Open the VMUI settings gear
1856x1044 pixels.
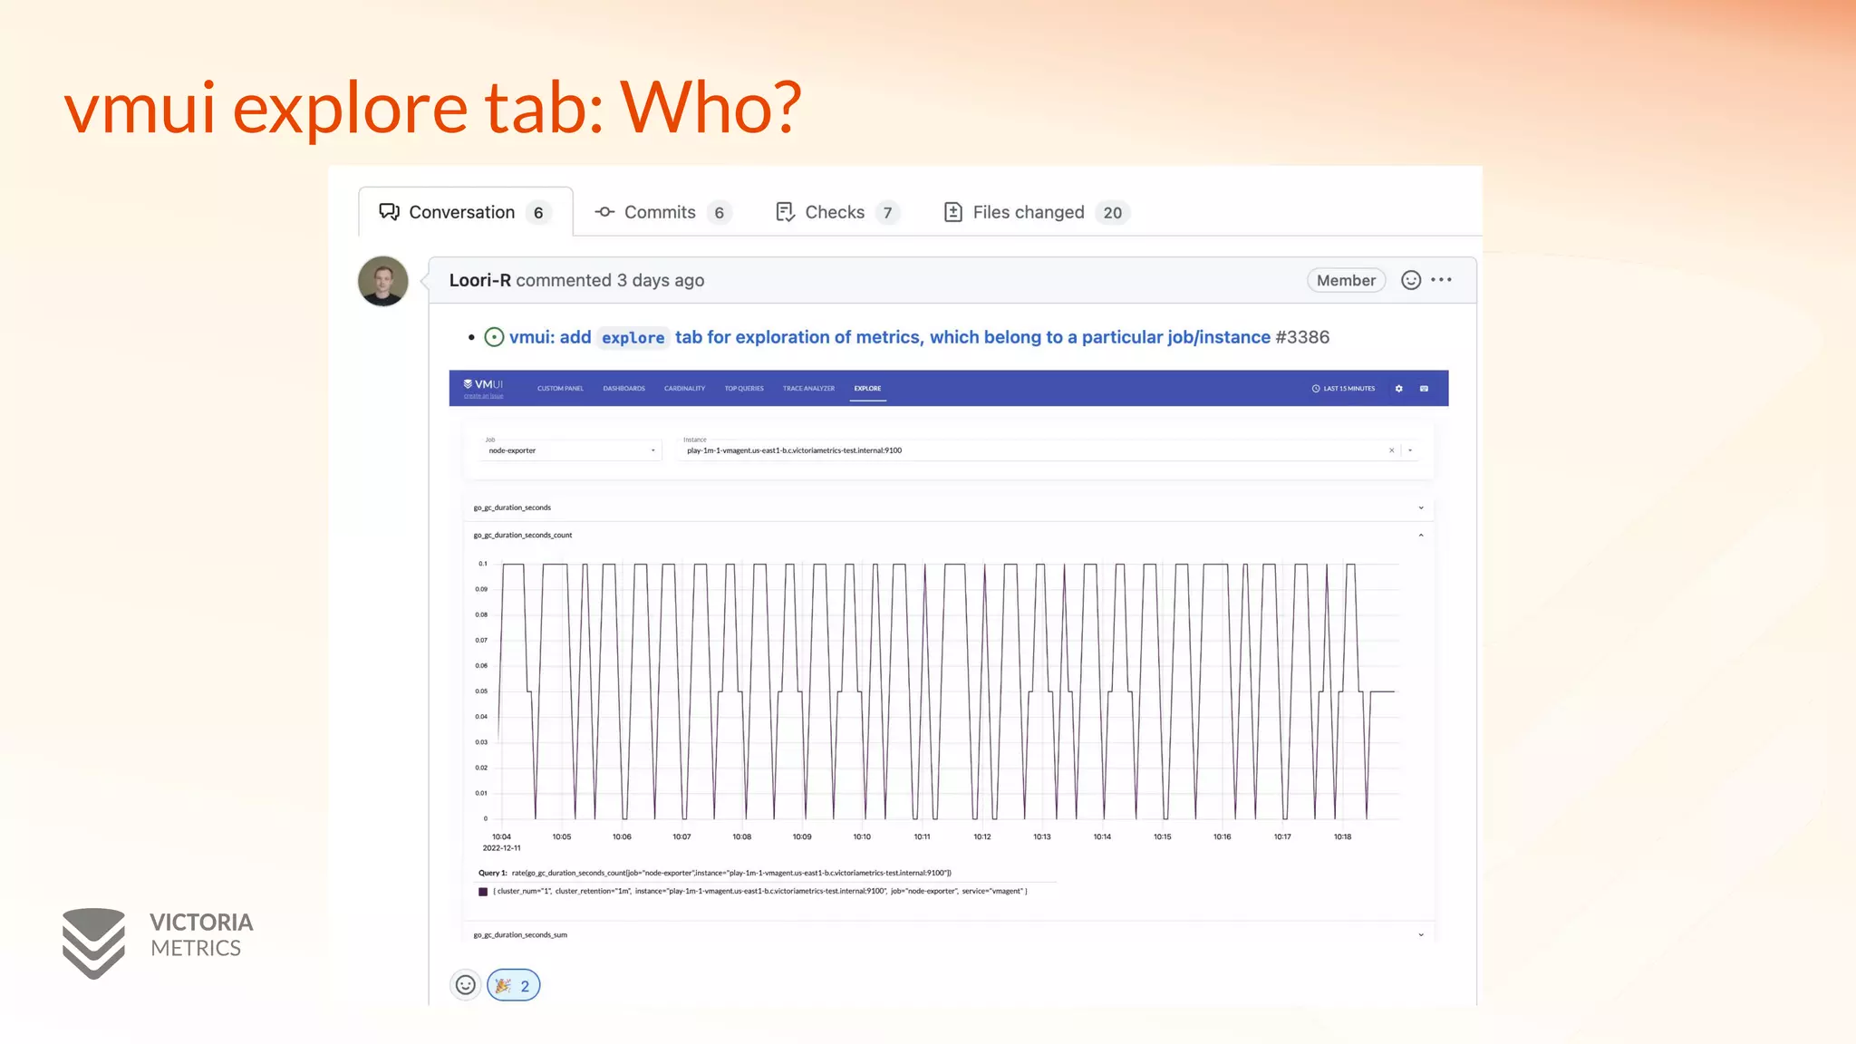coord(1399,389)
